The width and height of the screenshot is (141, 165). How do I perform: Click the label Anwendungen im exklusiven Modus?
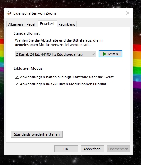(63, 84)
